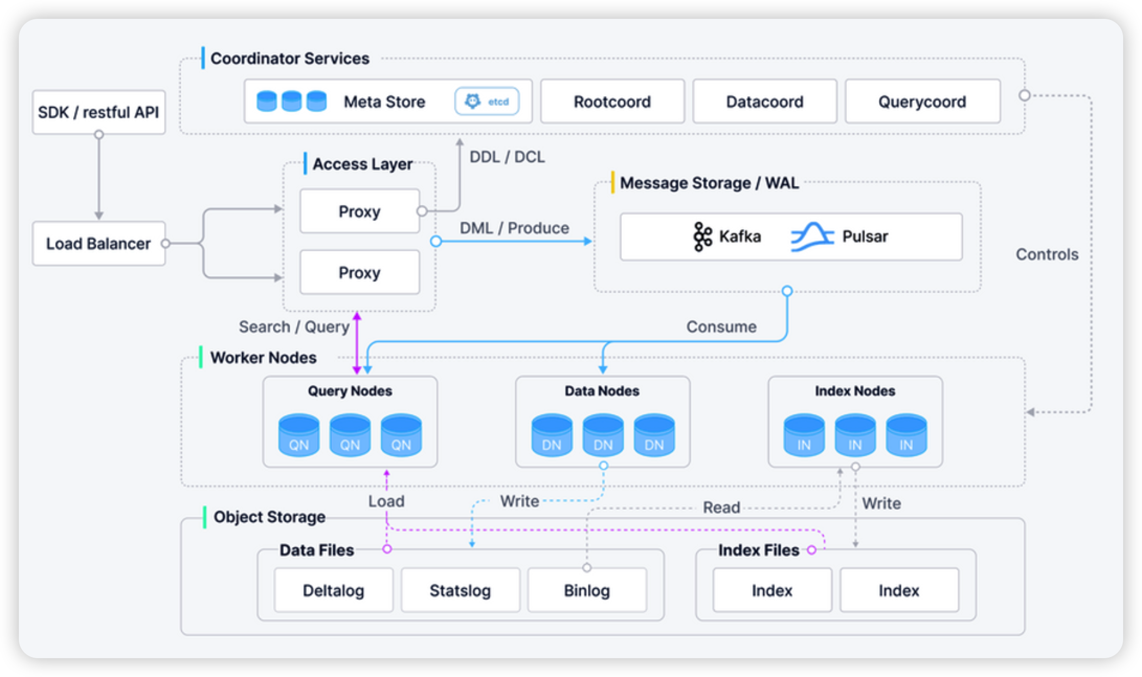
Task: Click the etcd logo badge
Action: pyautogui.click(x=487, y=101)
